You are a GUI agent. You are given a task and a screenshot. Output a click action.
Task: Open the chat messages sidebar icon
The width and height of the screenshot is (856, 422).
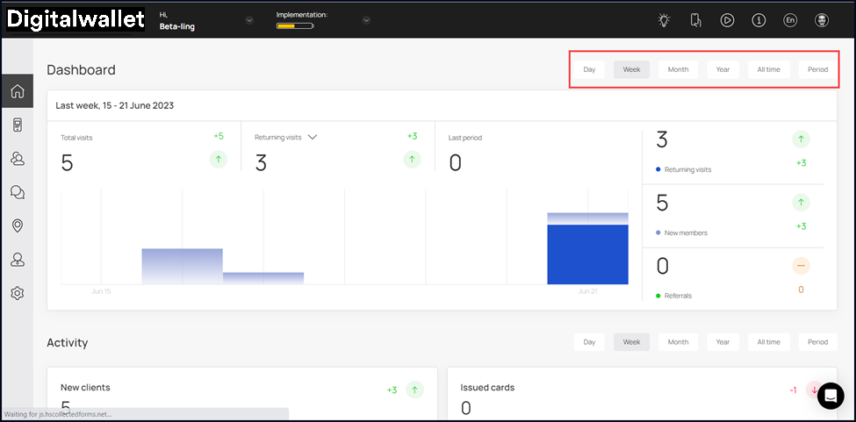coord(17,192)
